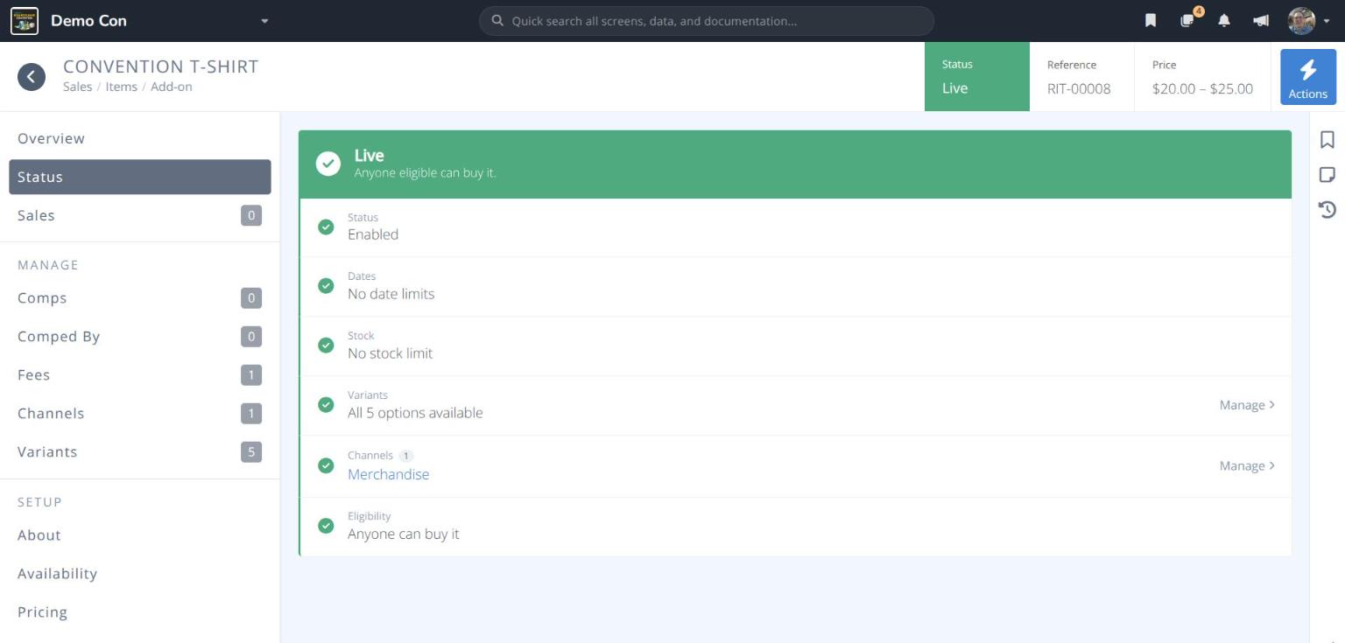Click the Eligibility row check icon
This screenshot has height=643, width=1345.
click(x=326, y=526)
